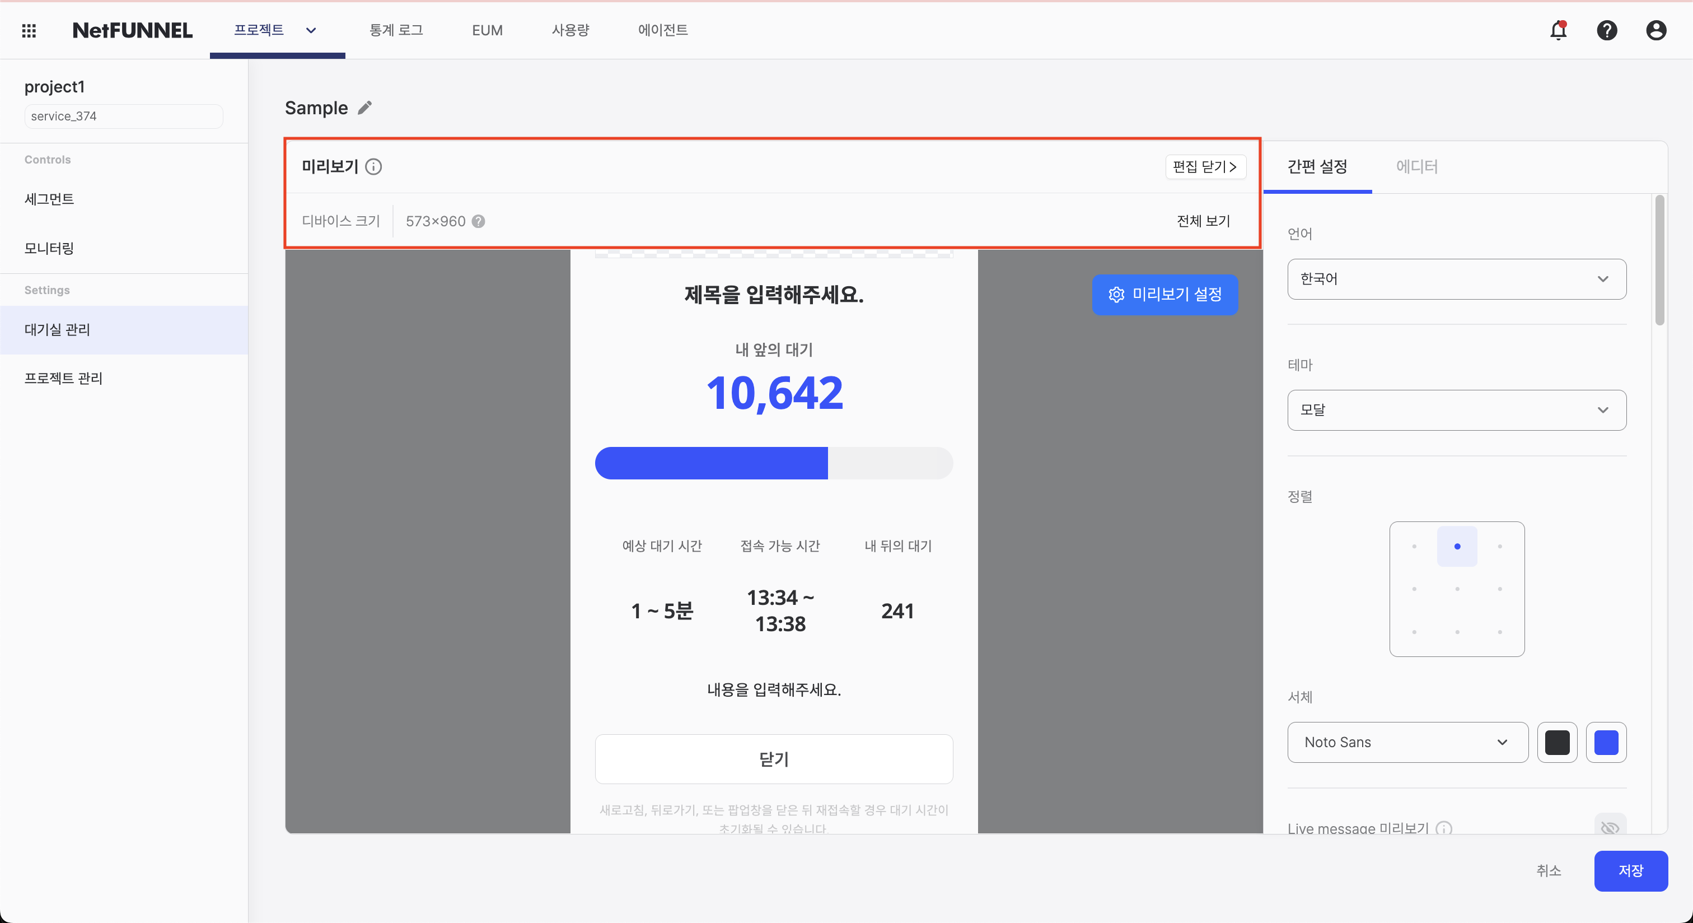Image resolution: width=1693 pixels, height=923 pixels.
Task: Select the top-left alignment dot
Action: [x=1414, y=546]
